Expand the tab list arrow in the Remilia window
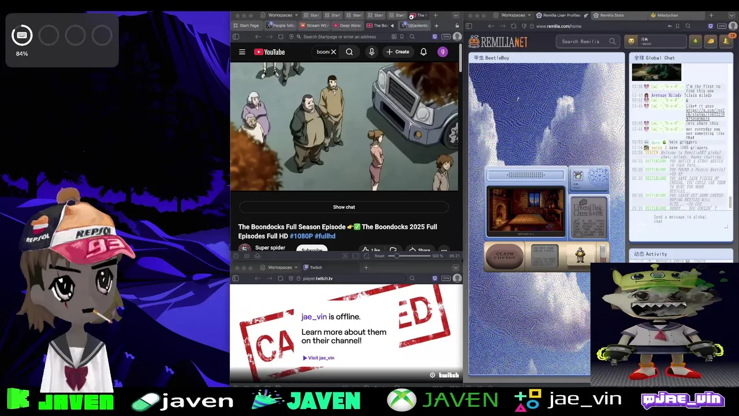Image resolution: width=739 pixels, height=416 pixels. 731,15
